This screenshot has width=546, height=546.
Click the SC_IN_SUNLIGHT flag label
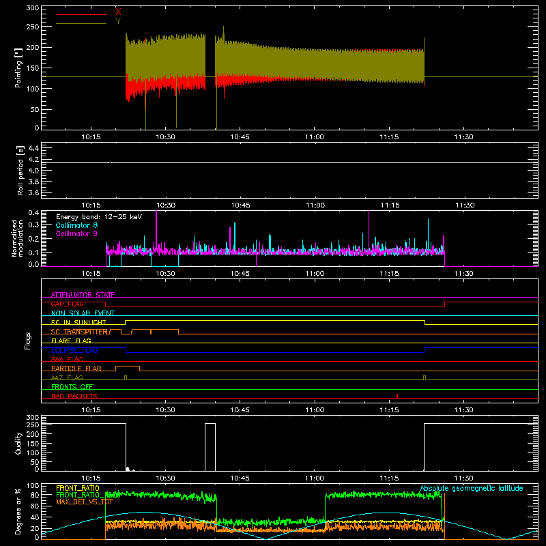pos(78,322)
